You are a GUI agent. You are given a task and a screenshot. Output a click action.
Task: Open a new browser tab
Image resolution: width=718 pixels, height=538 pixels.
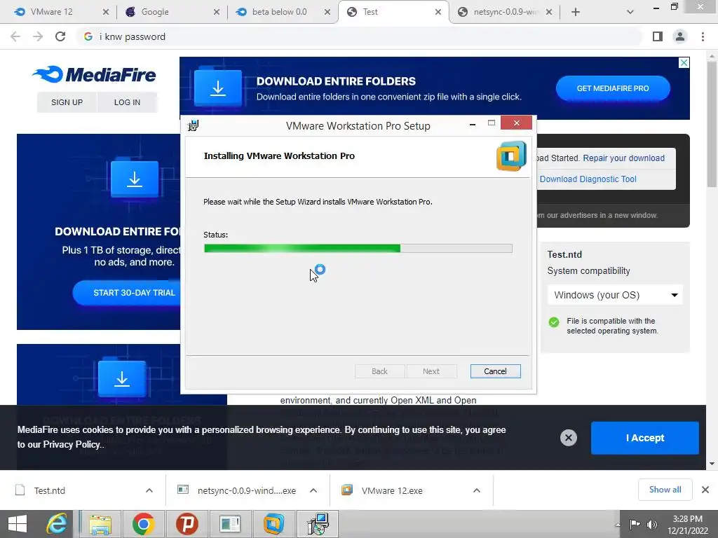pos(576,12)
